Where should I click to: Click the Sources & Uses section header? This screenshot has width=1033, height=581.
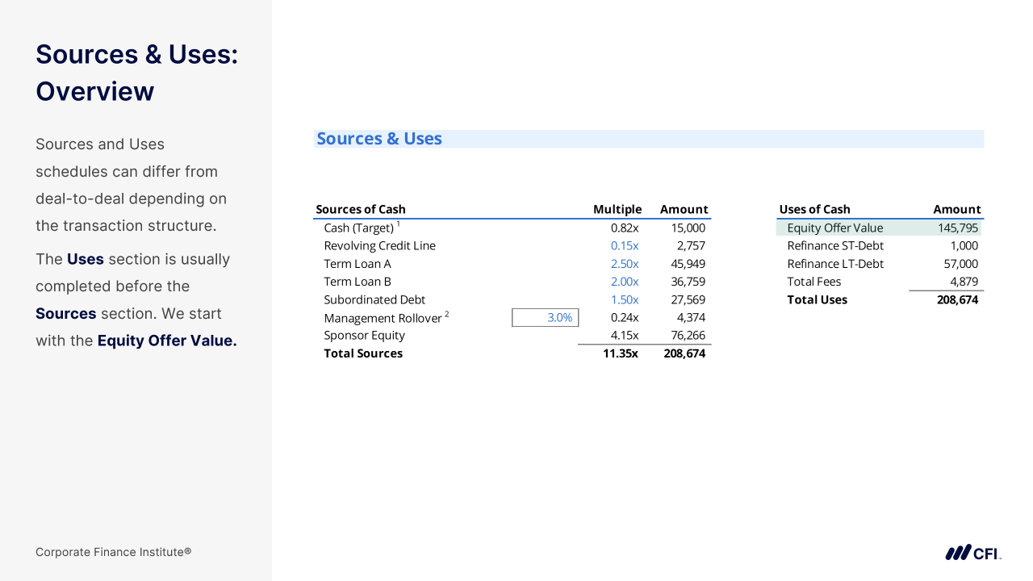coord(379,139)
